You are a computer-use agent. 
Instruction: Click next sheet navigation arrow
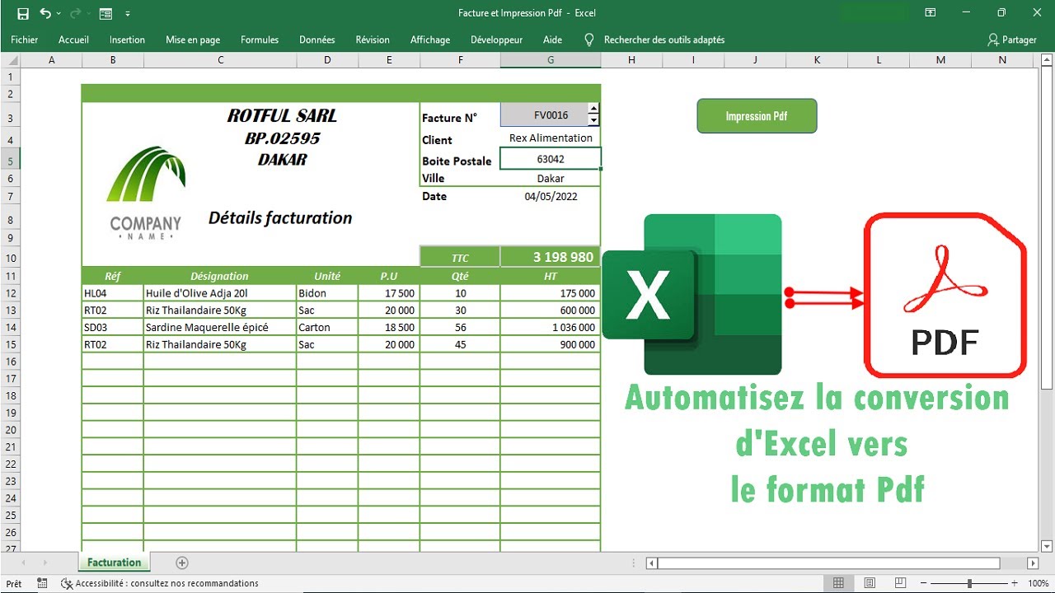point(45,563)
